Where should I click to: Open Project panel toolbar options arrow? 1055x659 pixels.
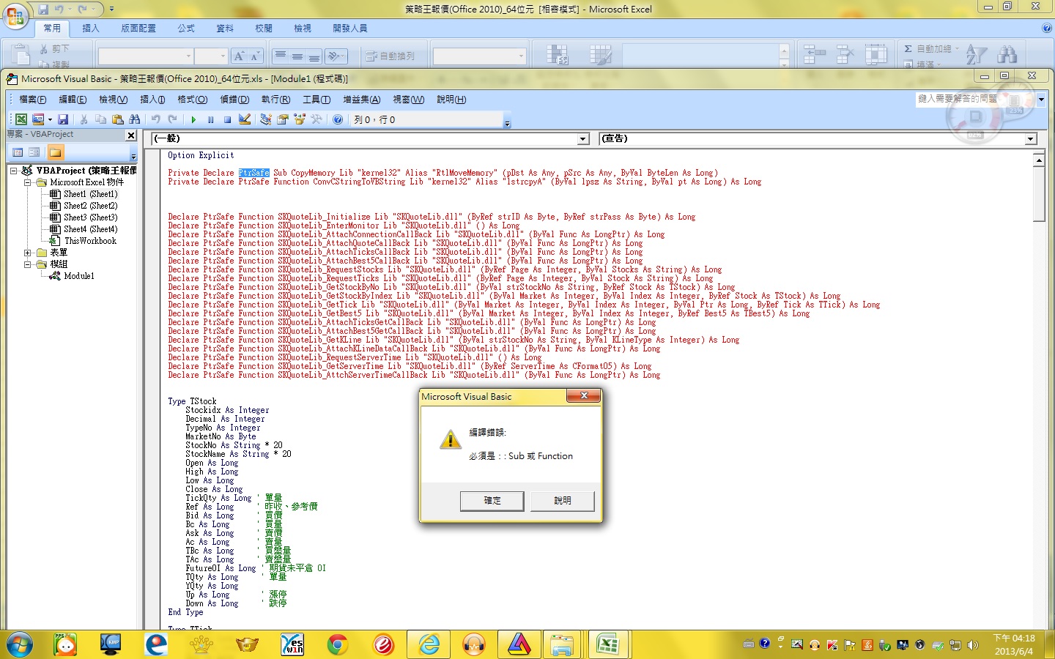(x=133, y=155)
